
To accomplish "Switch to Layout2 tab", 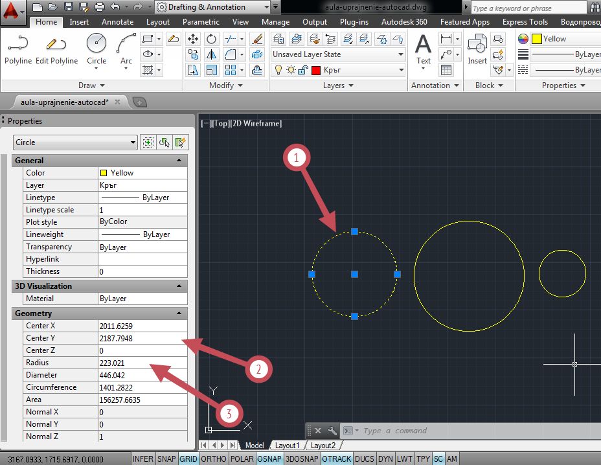I will [323, 446].
